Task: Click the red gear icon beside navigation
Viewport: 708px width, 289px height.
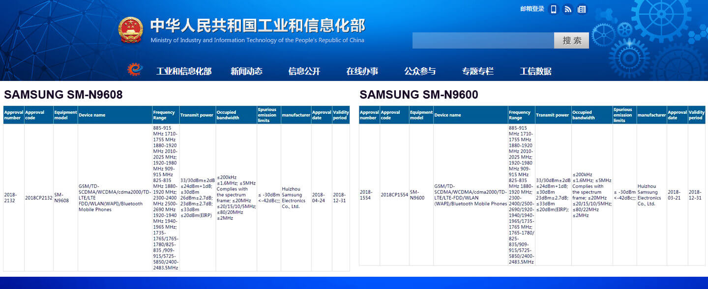Action: 134,70
